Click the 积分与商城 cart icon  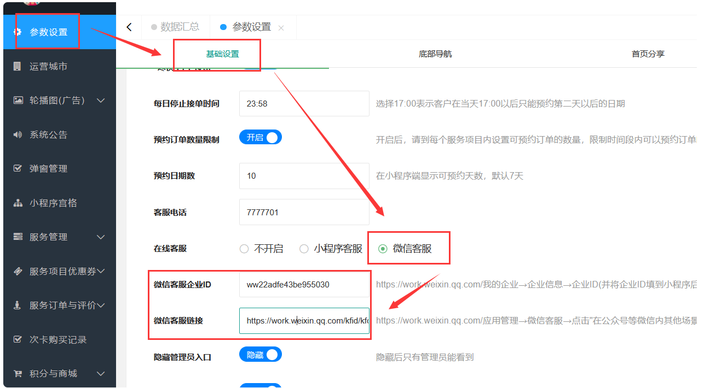[x=18, y=373]
